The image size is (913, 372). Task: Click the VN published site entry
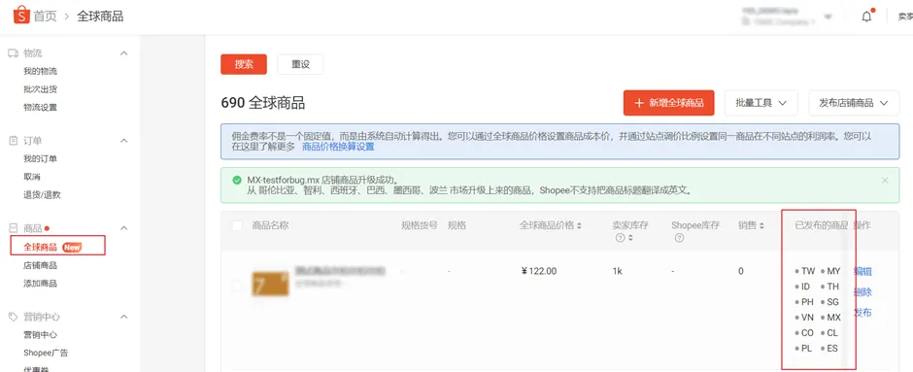point(804,318)
